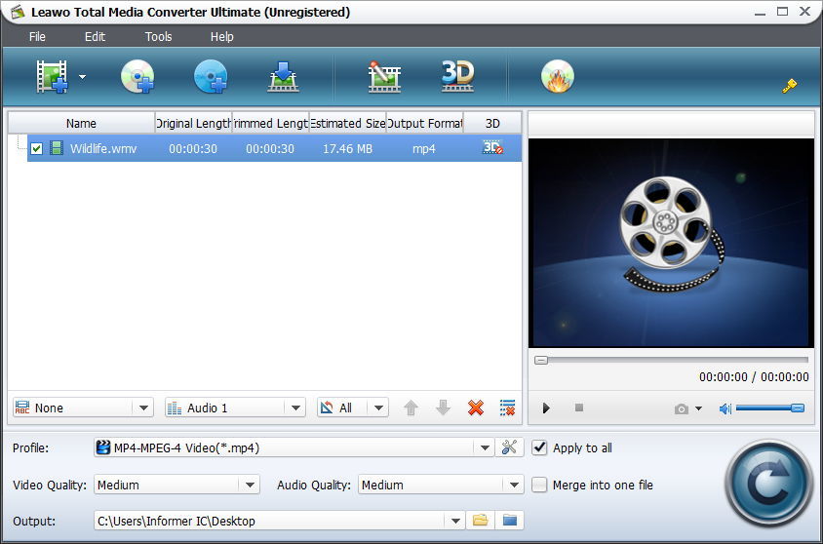Click the Trimmed Length column header
This screenshot has width=823, height=544.
pos(271,123)
